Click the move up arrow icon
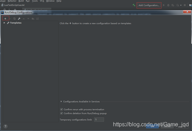The height and width of the screenshot is (131, 192). click(24, 19)
